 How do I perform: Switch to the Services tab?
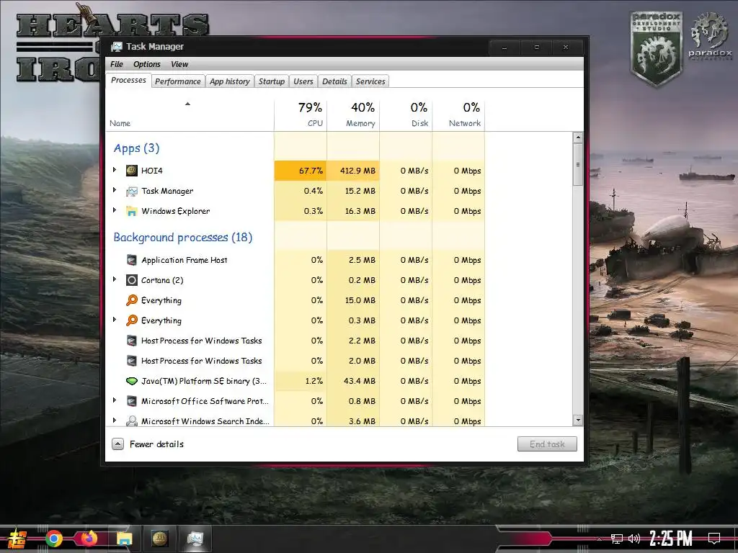click(x=370, y=81)
